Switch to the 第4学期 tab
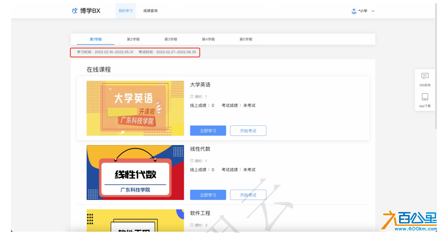 [x=208, y=39]
